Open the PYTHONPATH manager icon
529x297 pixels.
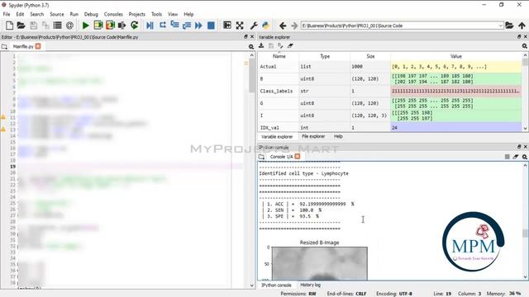[x=266, y=26]
